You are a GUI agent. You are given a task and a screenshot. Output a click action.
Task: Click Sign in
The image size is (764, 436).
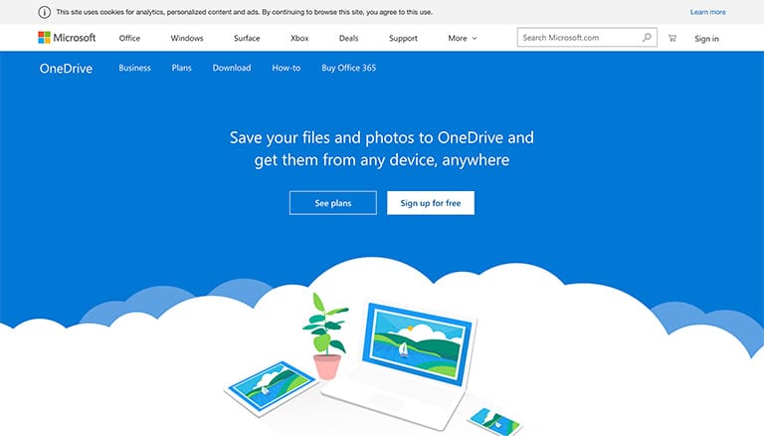pyautogui.click(x=706, y=39)
